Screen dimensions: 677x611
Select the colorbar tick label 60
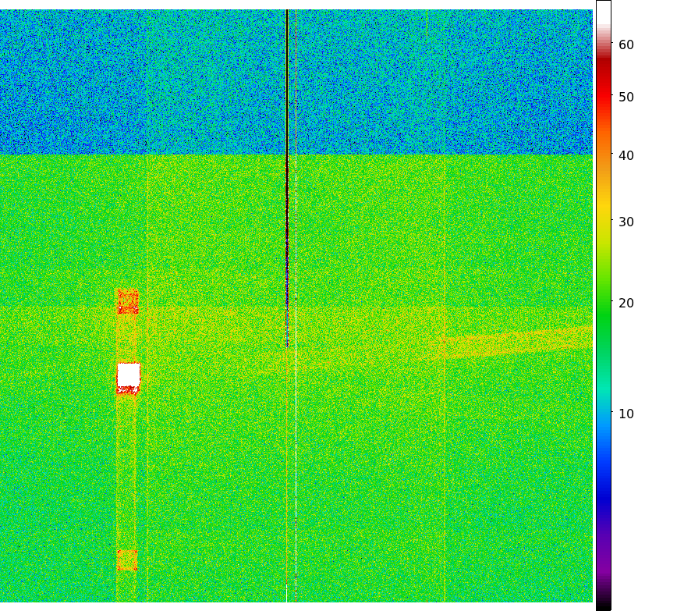[x=626, y=45]
